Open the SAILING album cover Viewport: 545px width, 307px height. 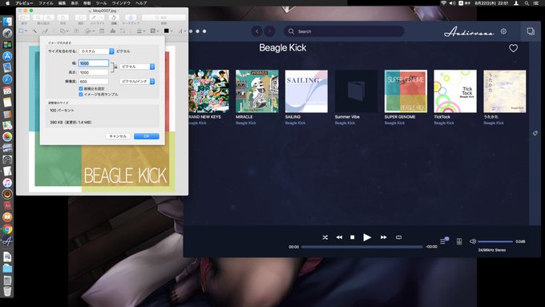pos(306,91)
